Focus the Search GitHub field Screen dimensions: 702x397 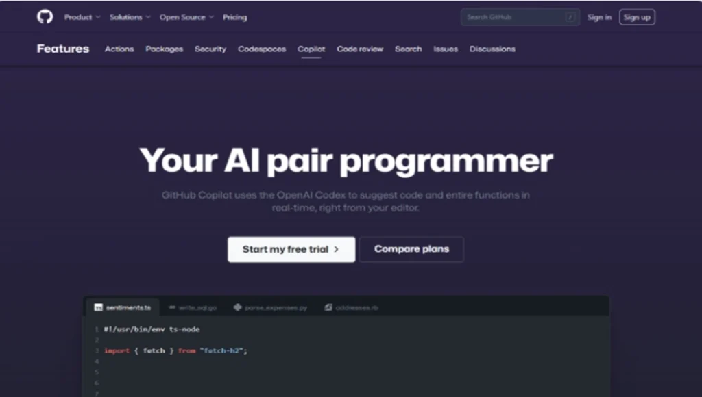coord(520,17)
